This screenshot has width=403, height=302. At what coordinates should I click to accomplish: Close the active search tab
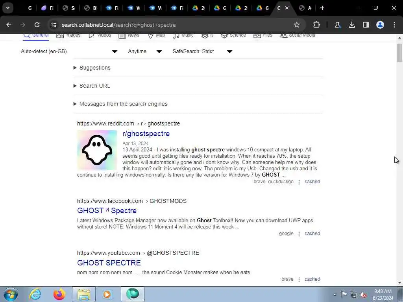(287, 8)
